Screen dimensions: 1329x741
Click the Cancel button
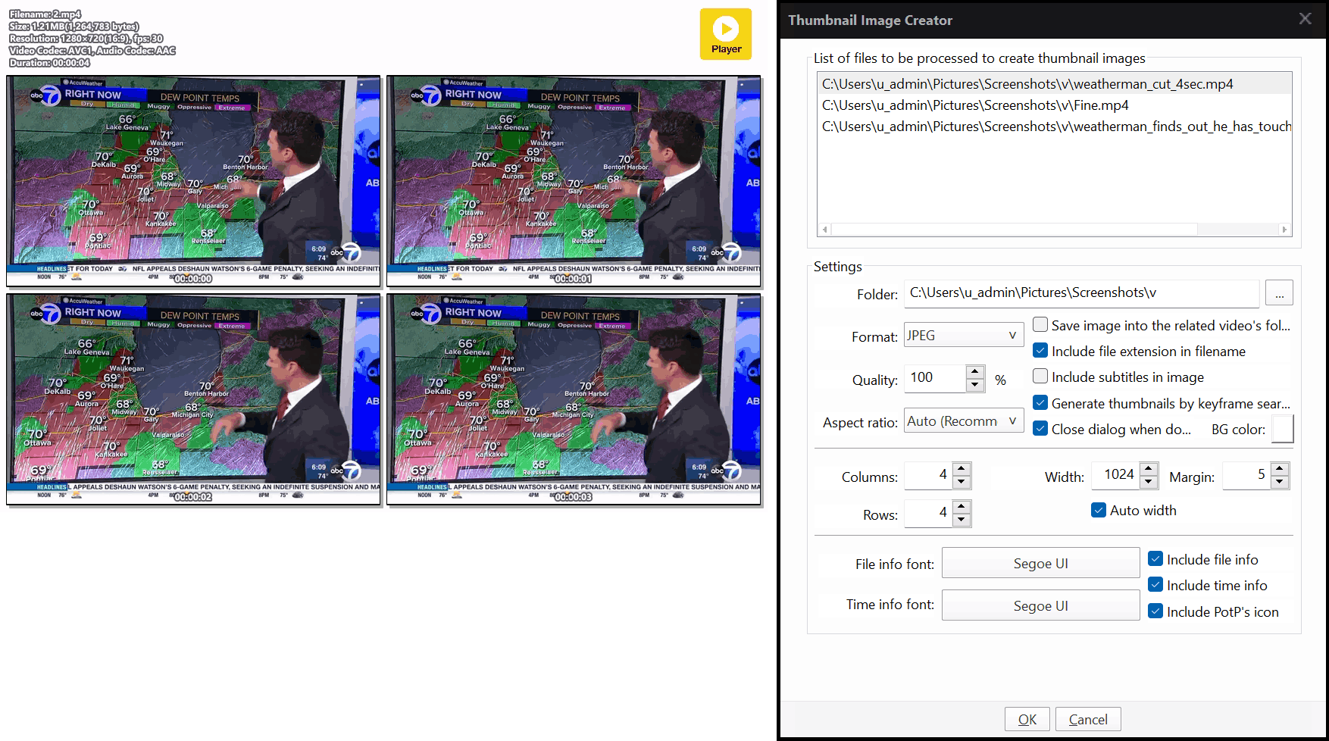1087,719
